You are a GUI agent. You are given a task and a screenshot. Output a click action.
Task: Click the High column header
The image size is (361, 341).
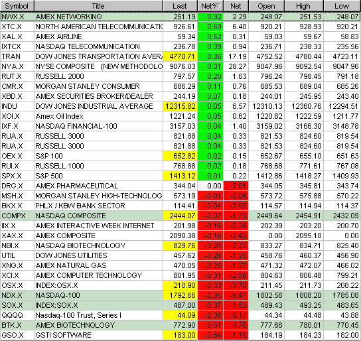tap(304, 6)
